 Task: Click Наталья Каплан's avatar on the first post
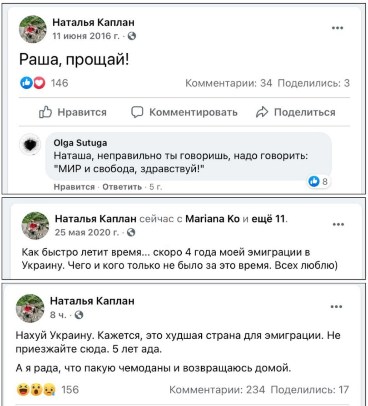pyautogui.click(x=33, y=29)
